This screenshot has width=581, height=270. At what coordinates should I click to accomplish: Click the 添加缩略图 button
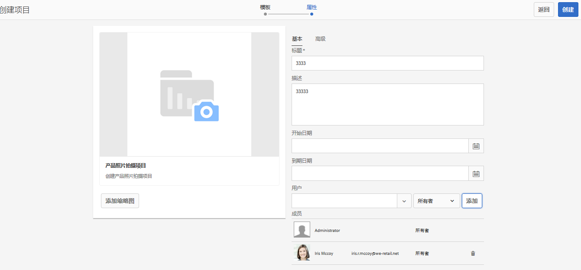click(x=120, y=201)
